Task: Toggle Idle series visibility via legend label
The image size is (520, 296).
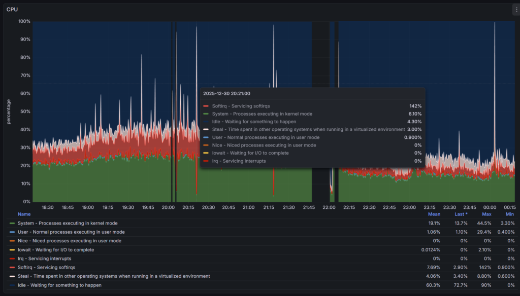Action: coord(59,285)
